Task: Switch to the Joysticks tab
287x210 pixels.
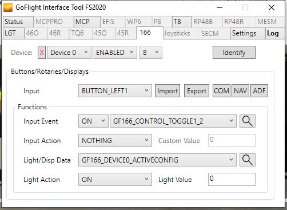Action: click(x=181, y=33)
